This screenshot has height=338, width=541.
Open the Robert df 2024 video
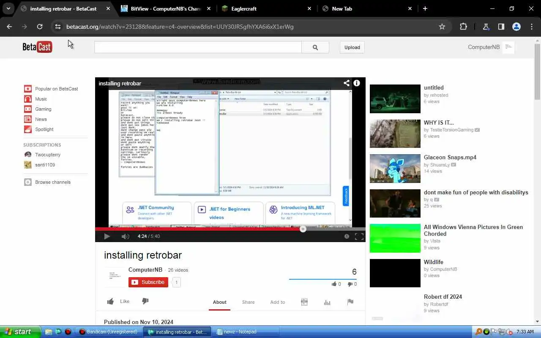pyautogui.click(x=443, y=297)
